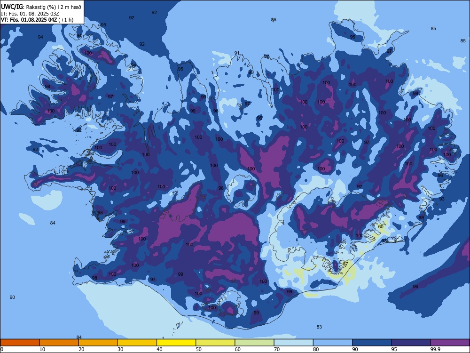Click the legend scale label '0'

[x=2, y=349]
